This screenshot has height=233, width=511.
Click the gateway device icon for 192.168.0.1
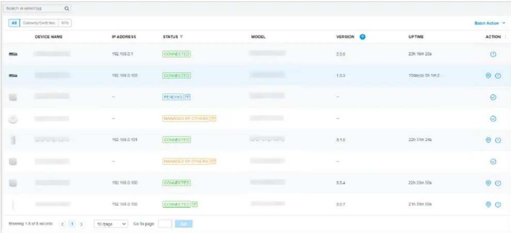[x=12, y=54]
